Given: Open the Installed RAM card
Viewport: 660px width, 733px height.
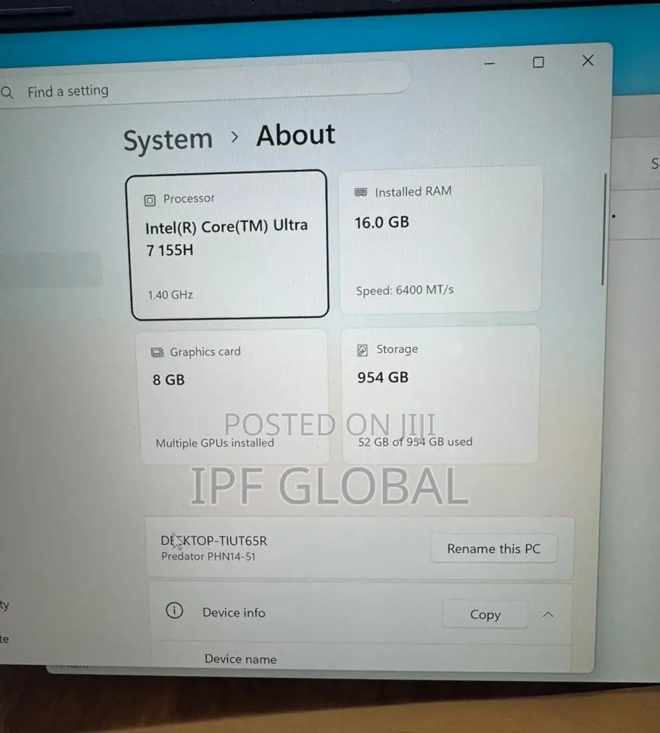Looking at the screenshot, I should pyautogui.click(x=441, y=239).
